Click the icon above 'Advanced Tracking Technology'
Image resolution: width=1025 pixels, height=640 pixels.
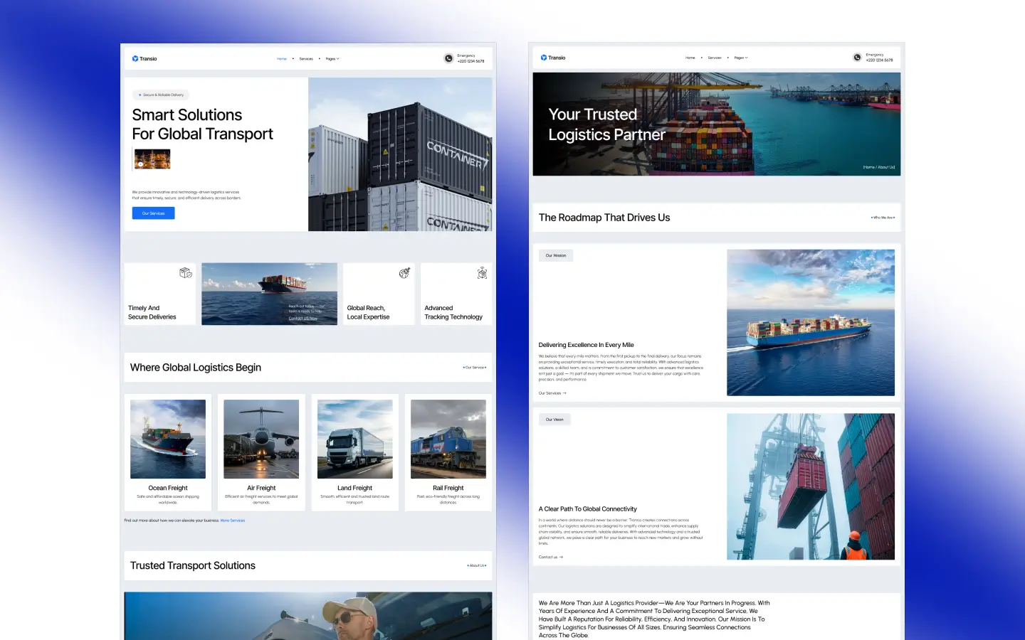pos(482,272)
